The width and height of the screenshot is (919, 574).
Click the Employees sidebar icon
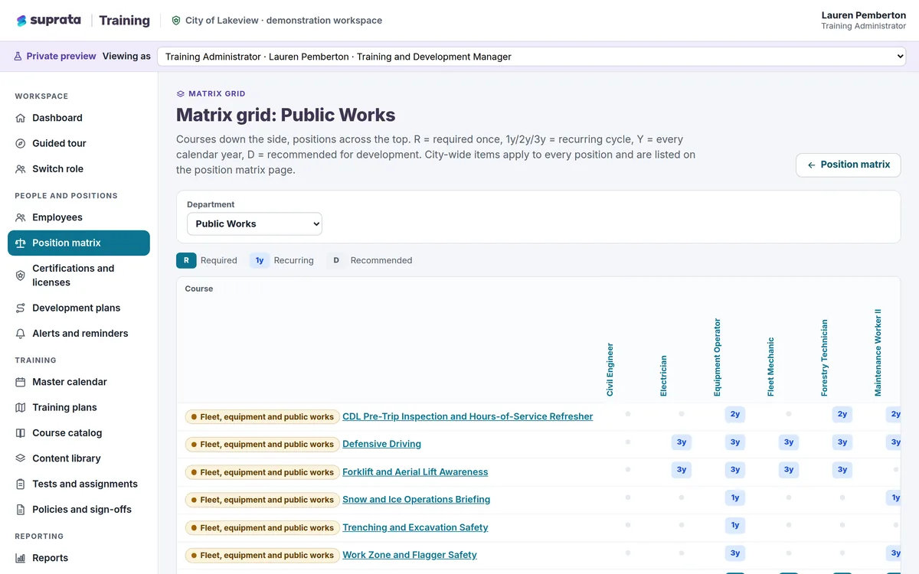21,217
